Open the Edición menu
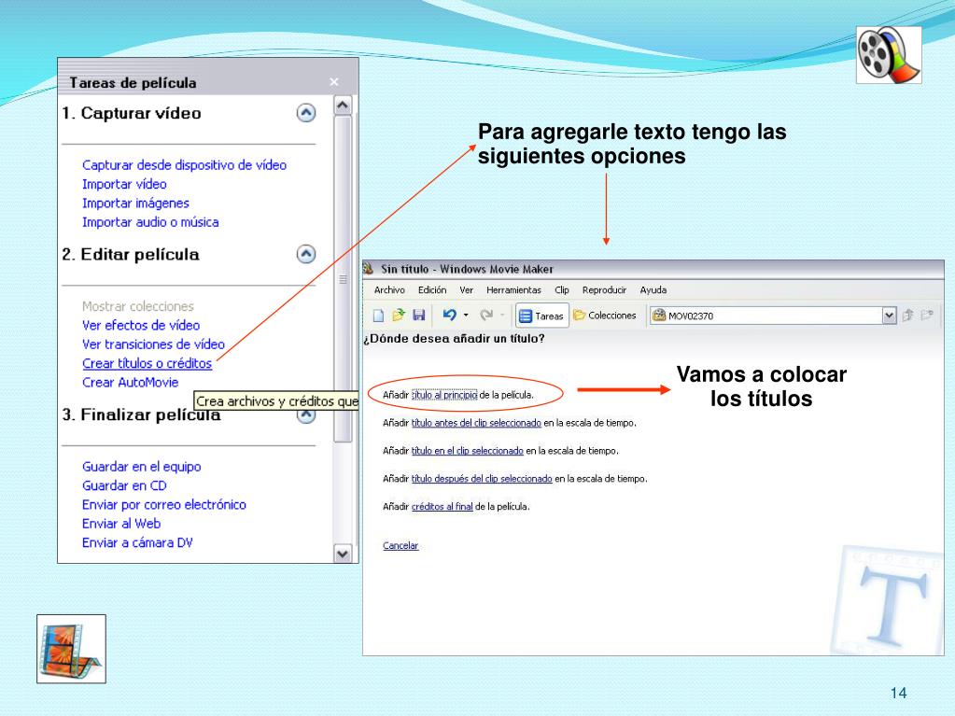 tap(432, 289)
